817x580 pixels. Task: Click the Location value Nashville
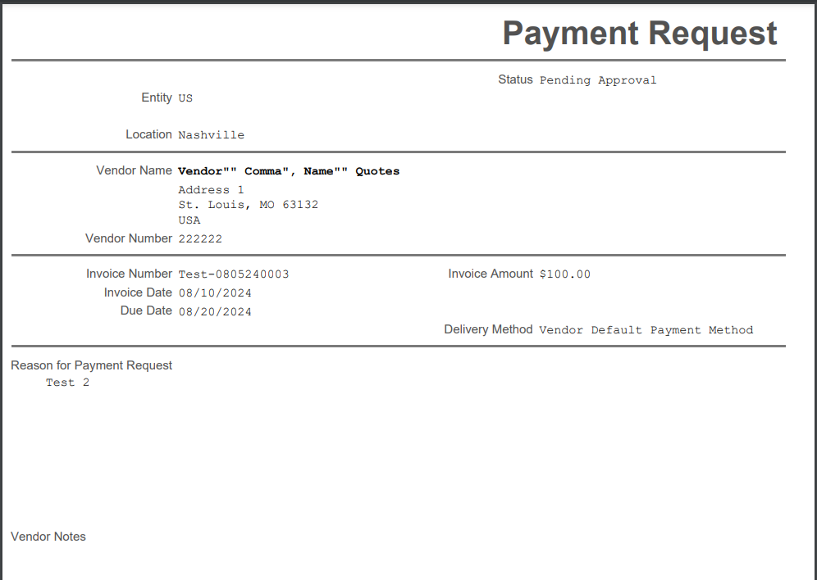point(211,135)
